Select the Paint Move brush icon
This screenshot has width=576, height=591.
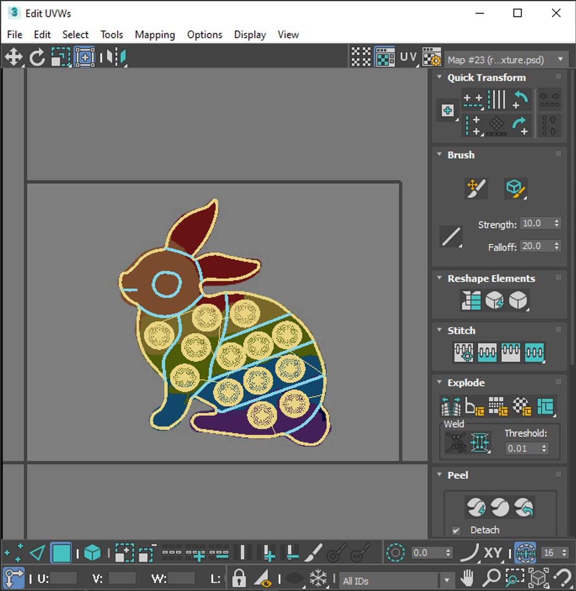[x=476, y=188]
